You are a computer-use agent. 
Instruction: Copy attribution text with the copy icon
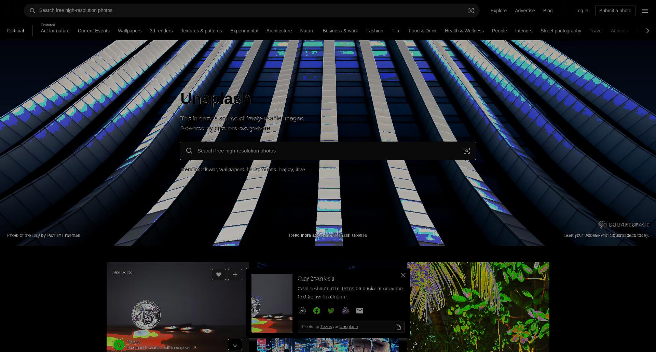tap(398, 327)
